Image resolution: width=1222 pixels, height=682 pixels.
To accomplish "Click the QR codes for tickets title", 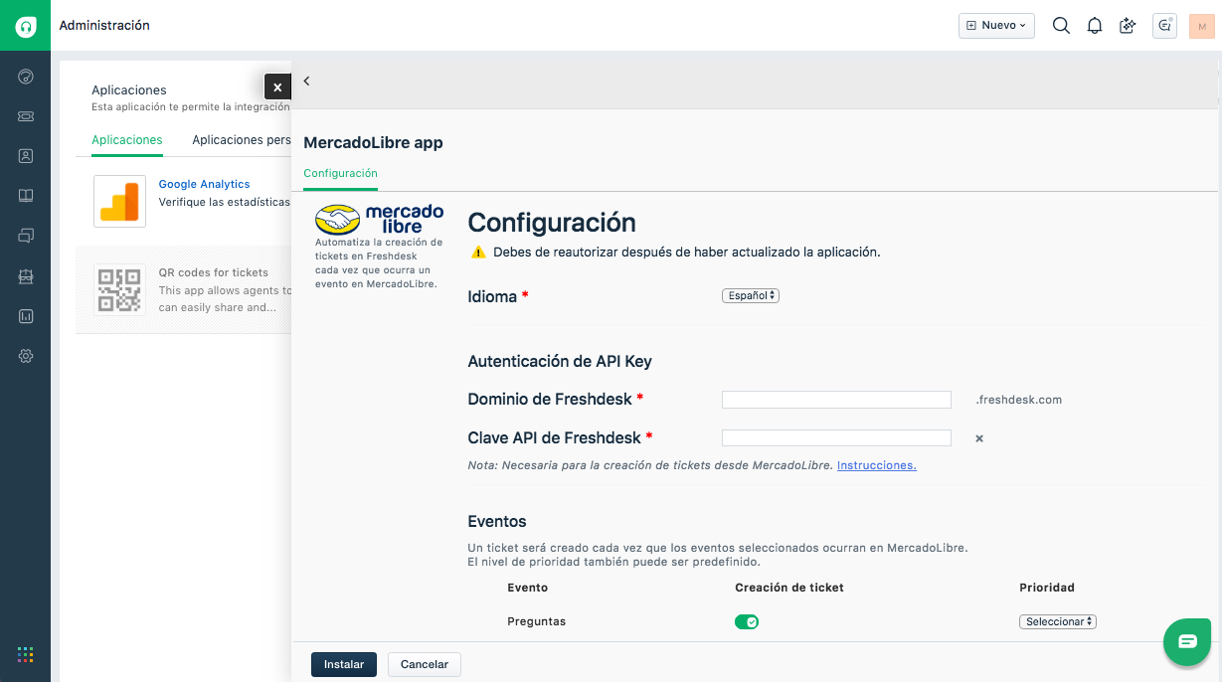I will point(214,272).
